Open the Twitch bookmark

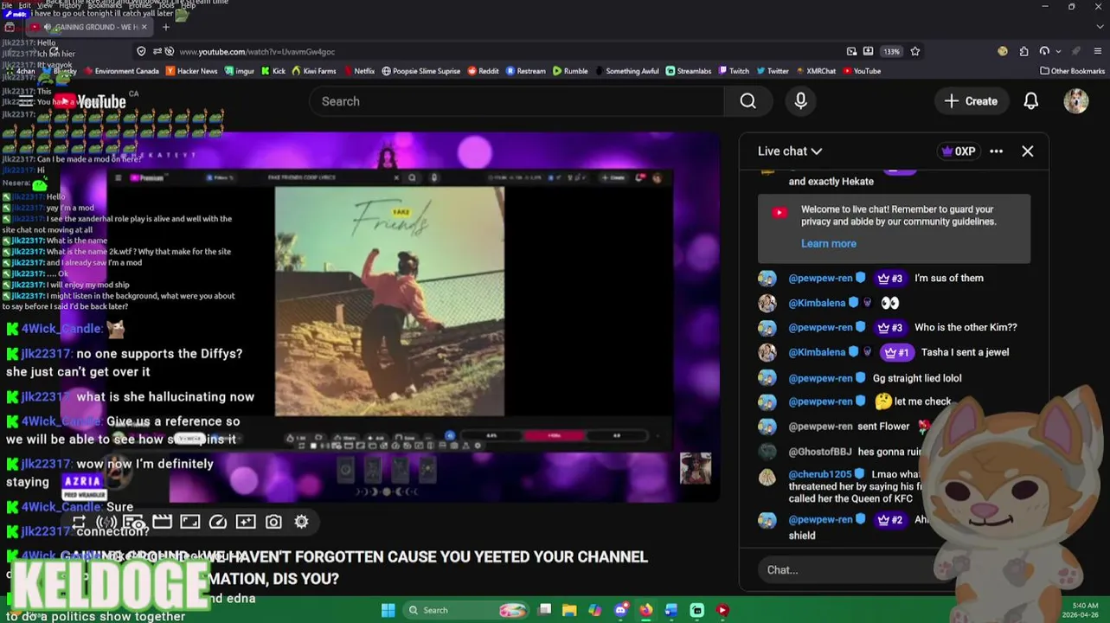(x=734, y=71)
